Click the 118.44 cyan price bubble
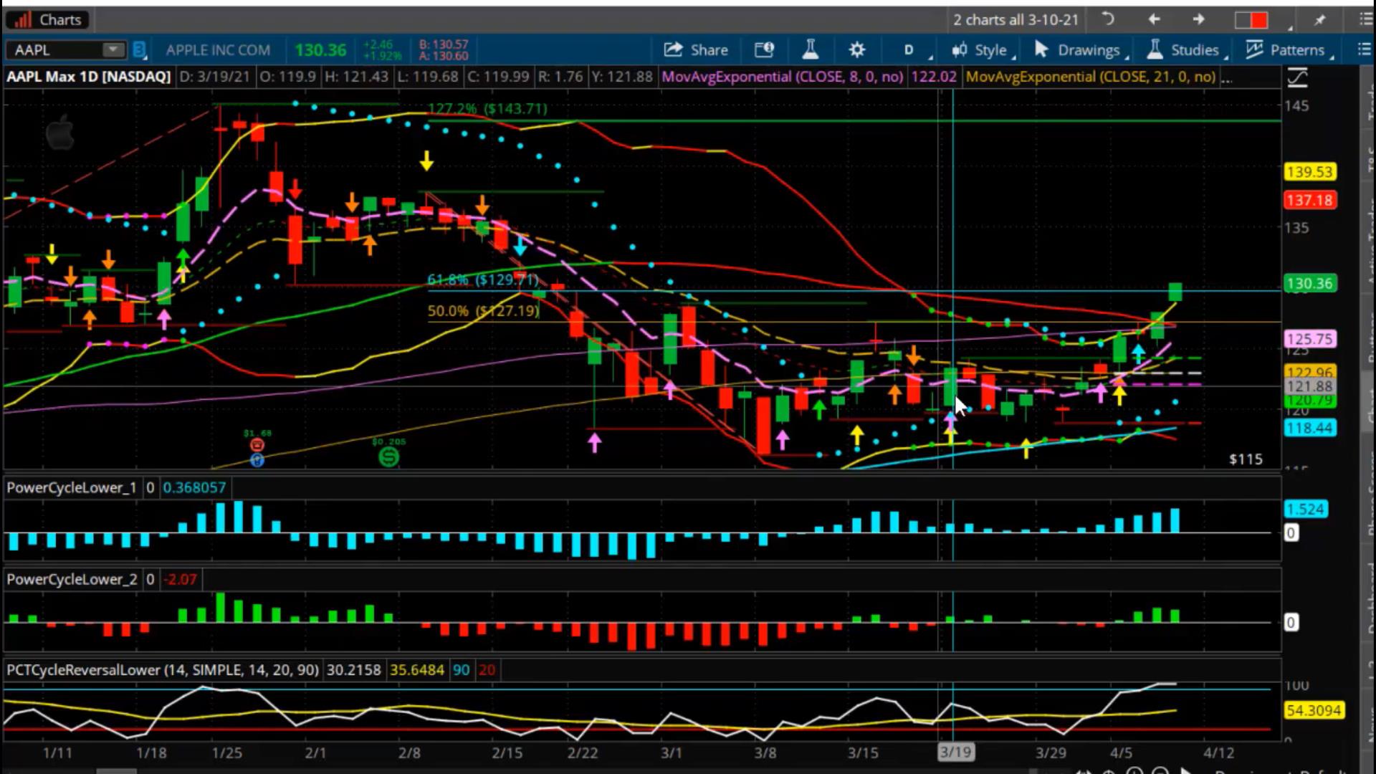Screen dimensions: 1376x774 pyautogui.click(x=1310, y=429)
